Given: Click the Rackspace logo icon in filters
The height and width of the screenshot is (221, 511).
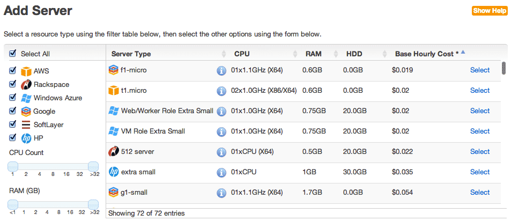Looking at the screenshot, I should [26, 85].
